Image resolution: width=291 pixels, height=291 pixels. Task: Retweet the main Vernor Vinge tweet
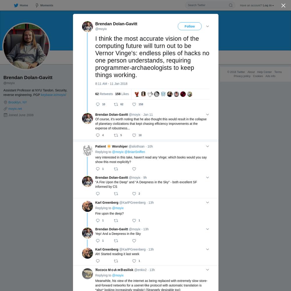(116, 104)
